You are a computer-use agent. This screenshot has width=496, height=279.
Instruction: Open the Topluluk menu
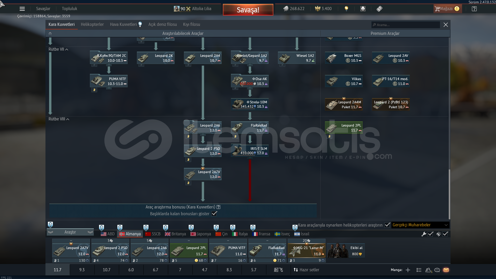69,9
